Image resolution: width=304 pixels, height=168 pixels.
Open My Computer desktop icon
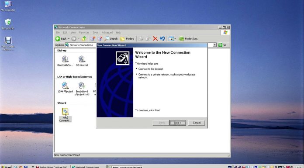click(x=8, y=6)
